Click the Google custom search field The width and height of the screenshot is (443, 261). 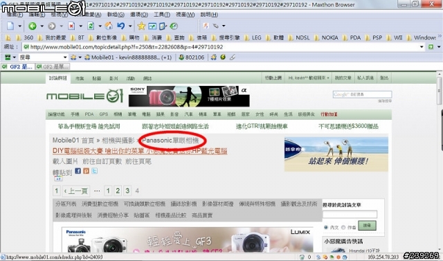[362, 94]
